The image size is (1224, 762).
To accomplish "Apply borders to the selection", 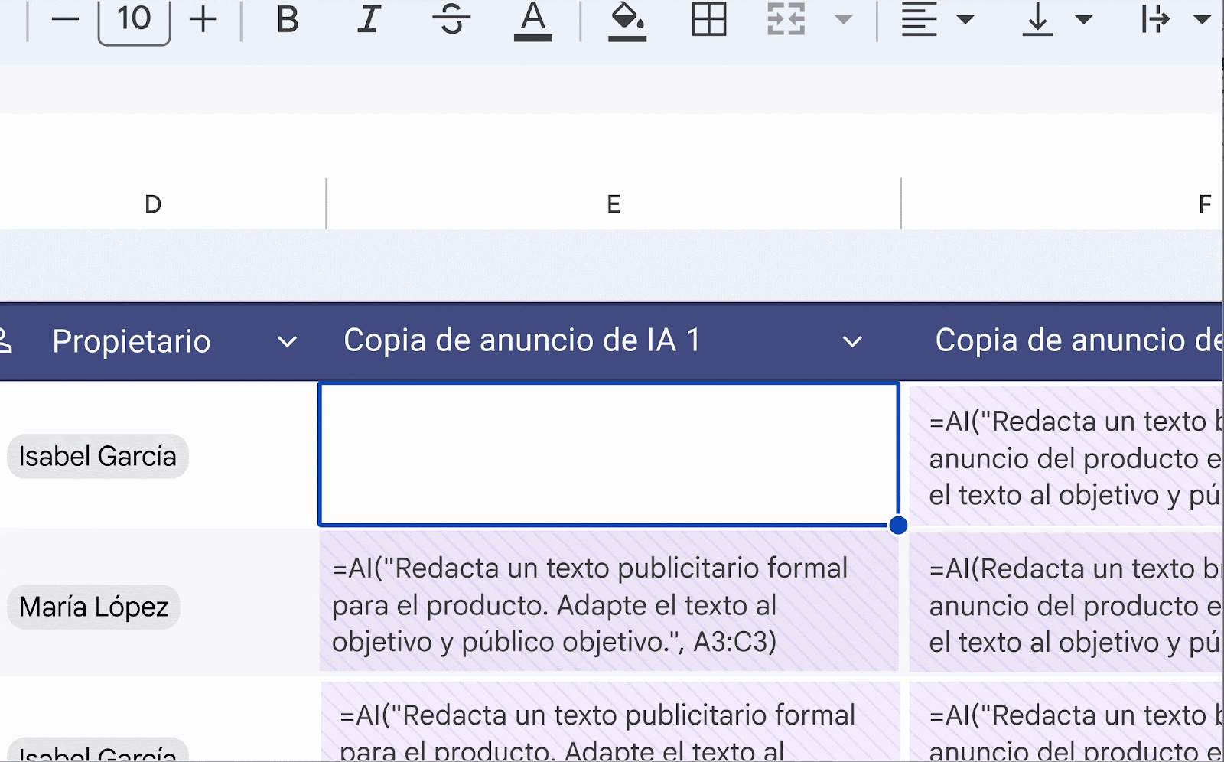I will click(x=708, y=21).
